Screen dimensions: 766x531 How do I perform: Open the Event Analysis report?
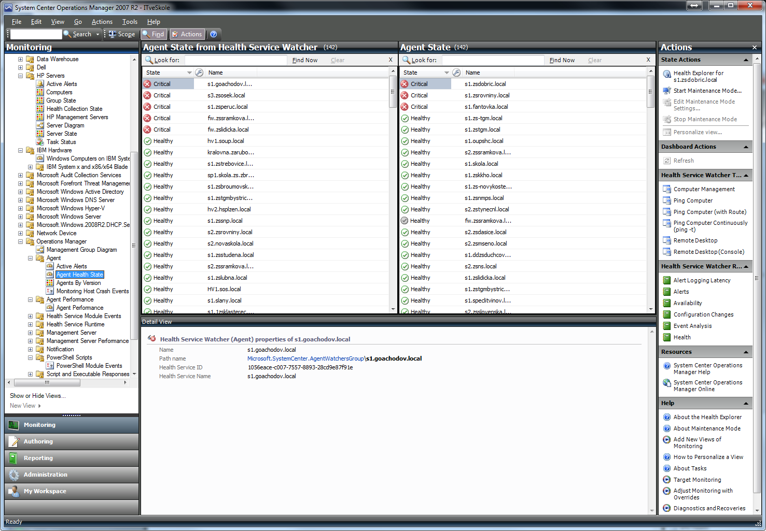point(692,326)
